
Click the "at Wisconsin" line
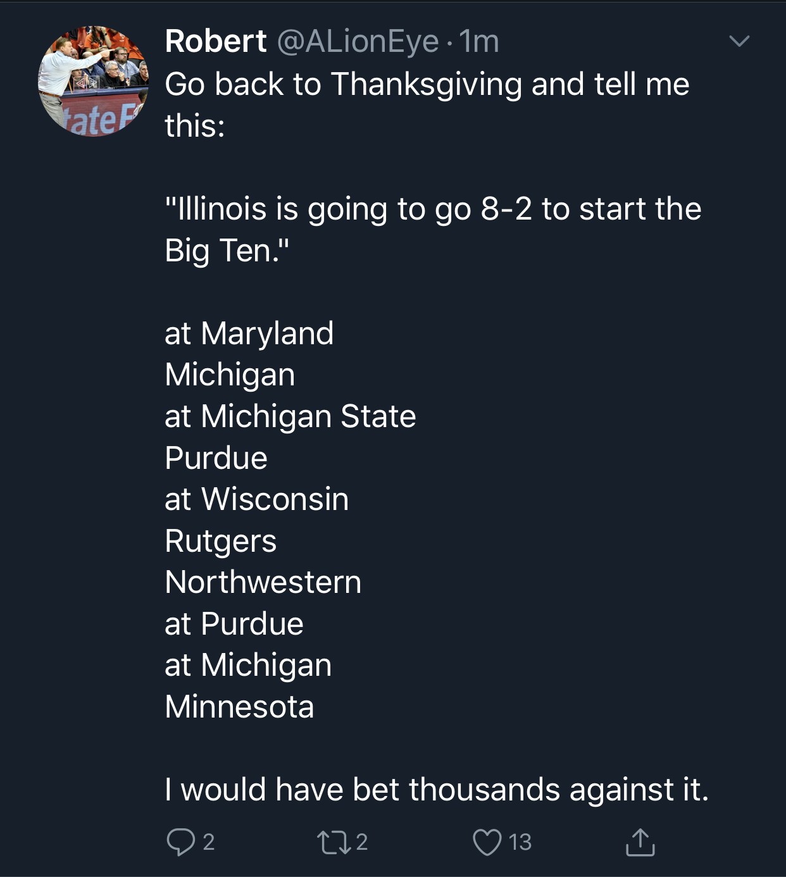coord(256,499)
